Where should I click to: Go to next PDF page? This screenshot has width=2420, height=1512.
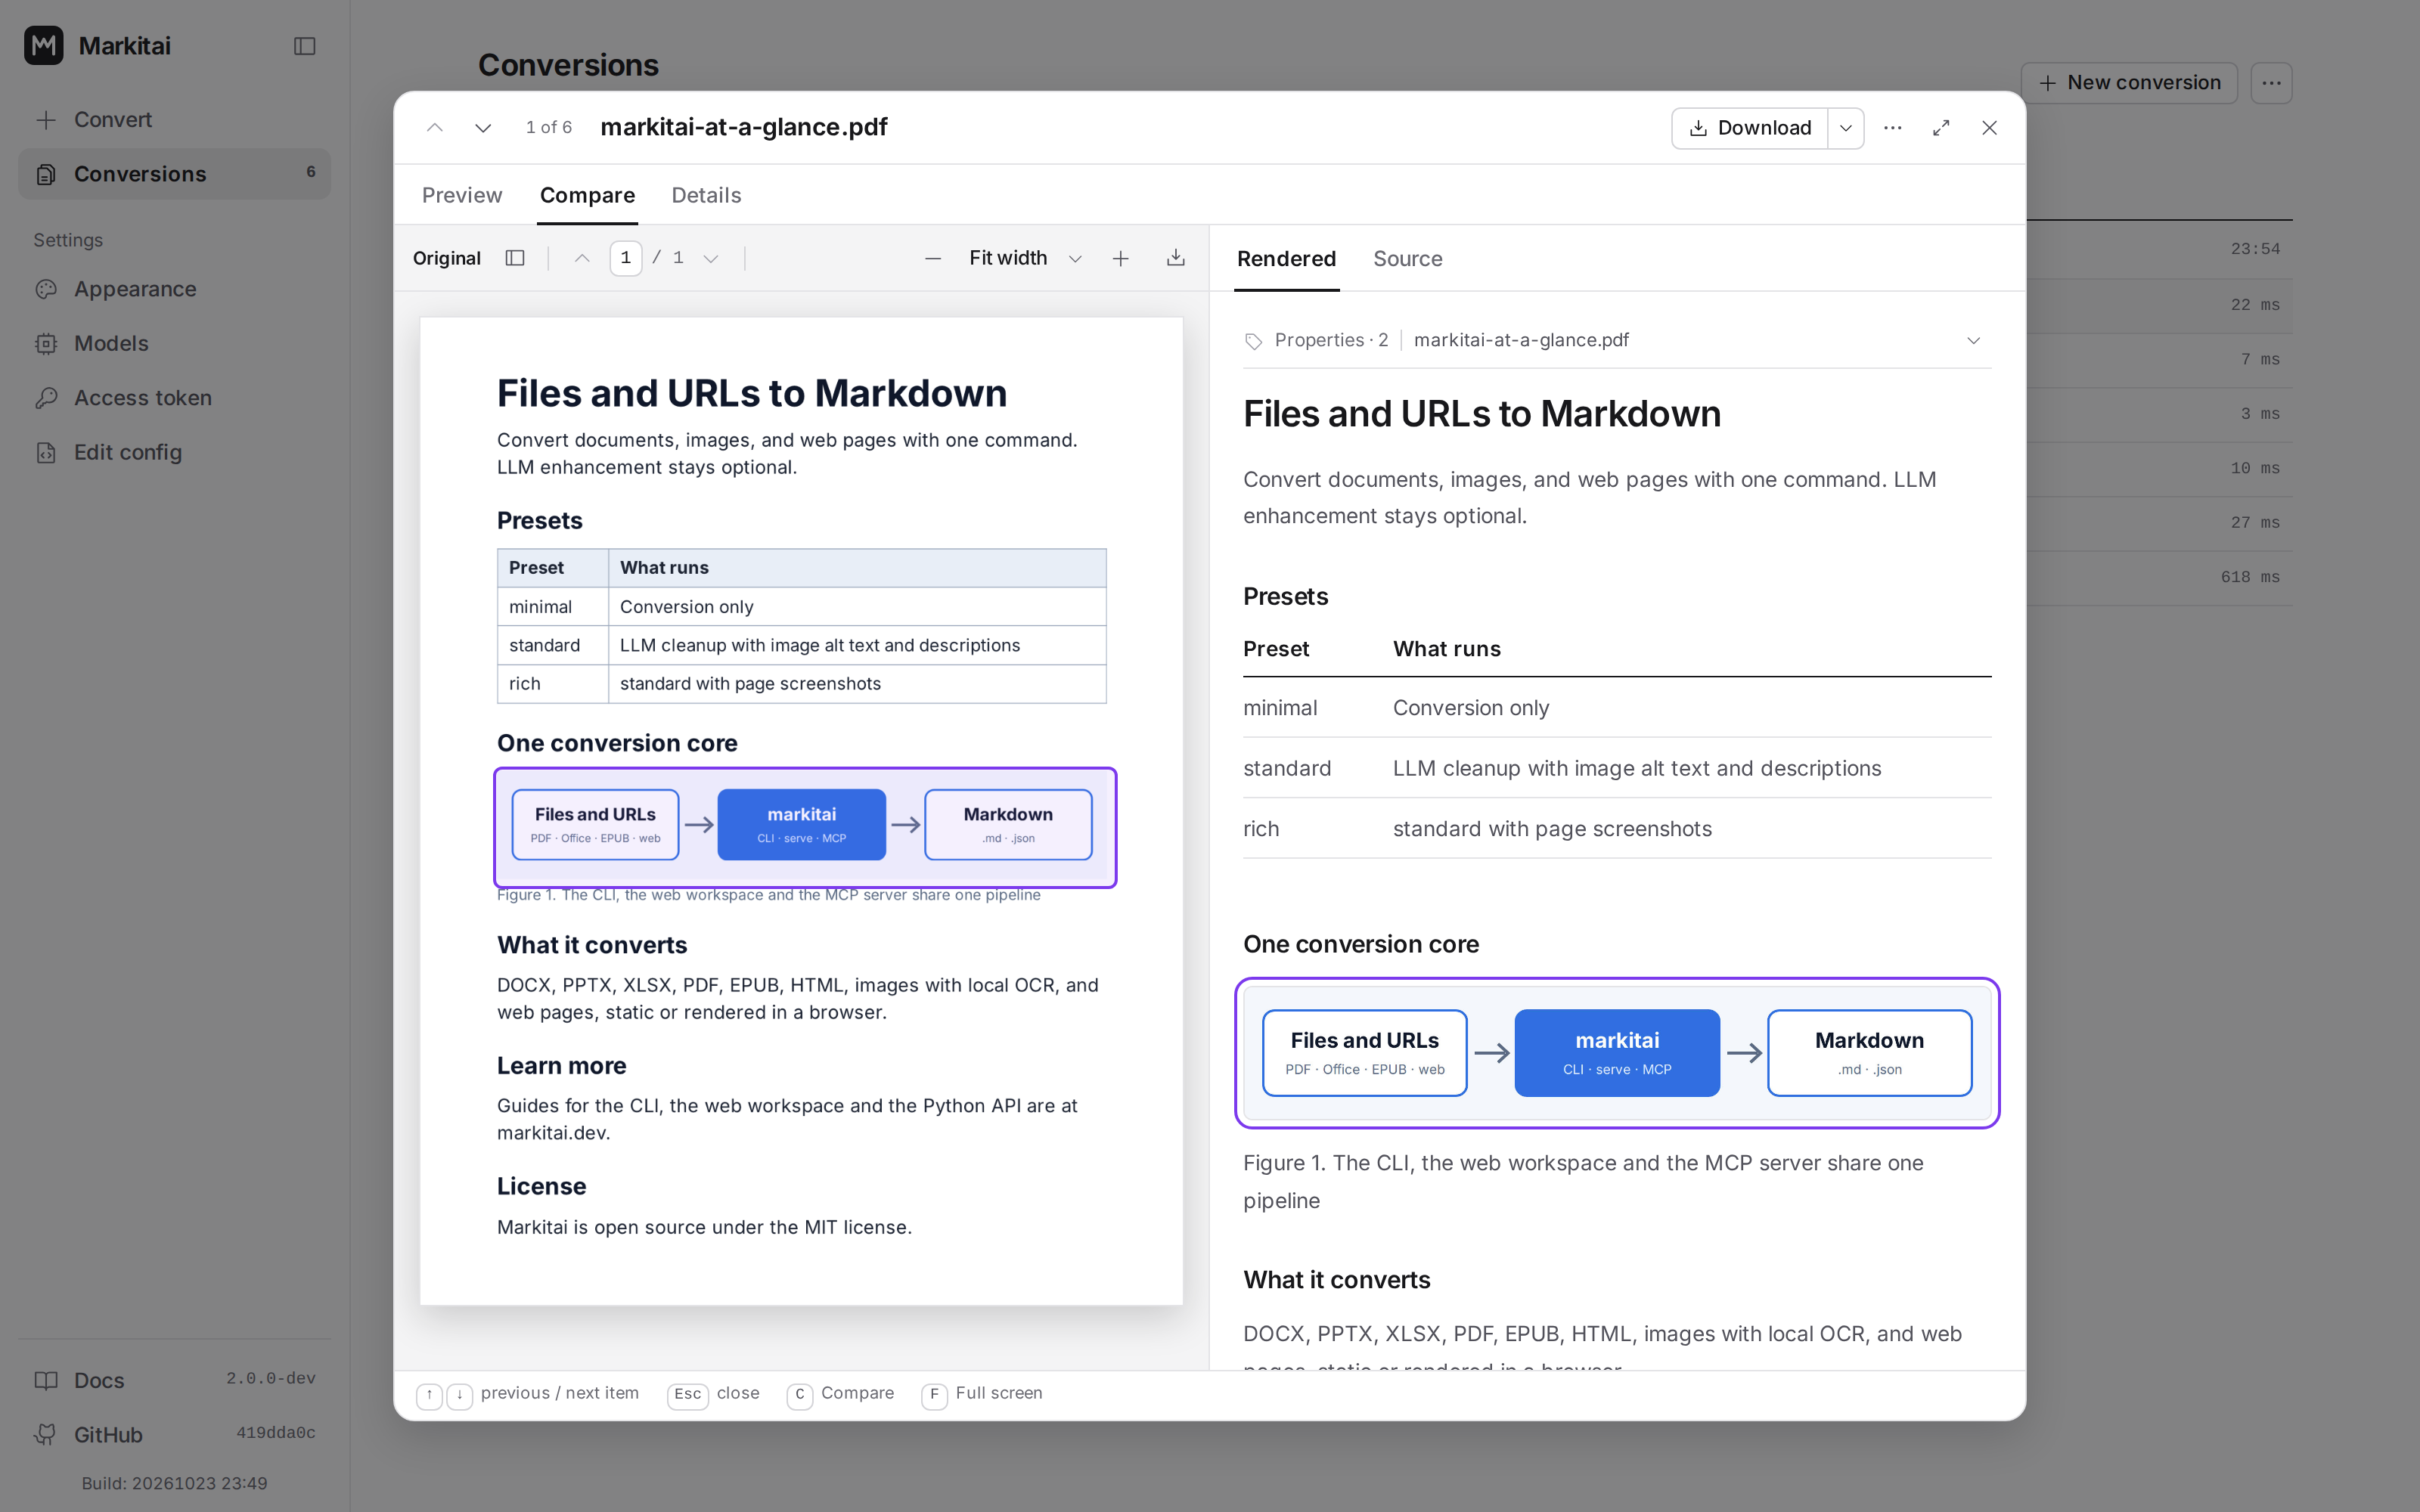click(711, 258)
